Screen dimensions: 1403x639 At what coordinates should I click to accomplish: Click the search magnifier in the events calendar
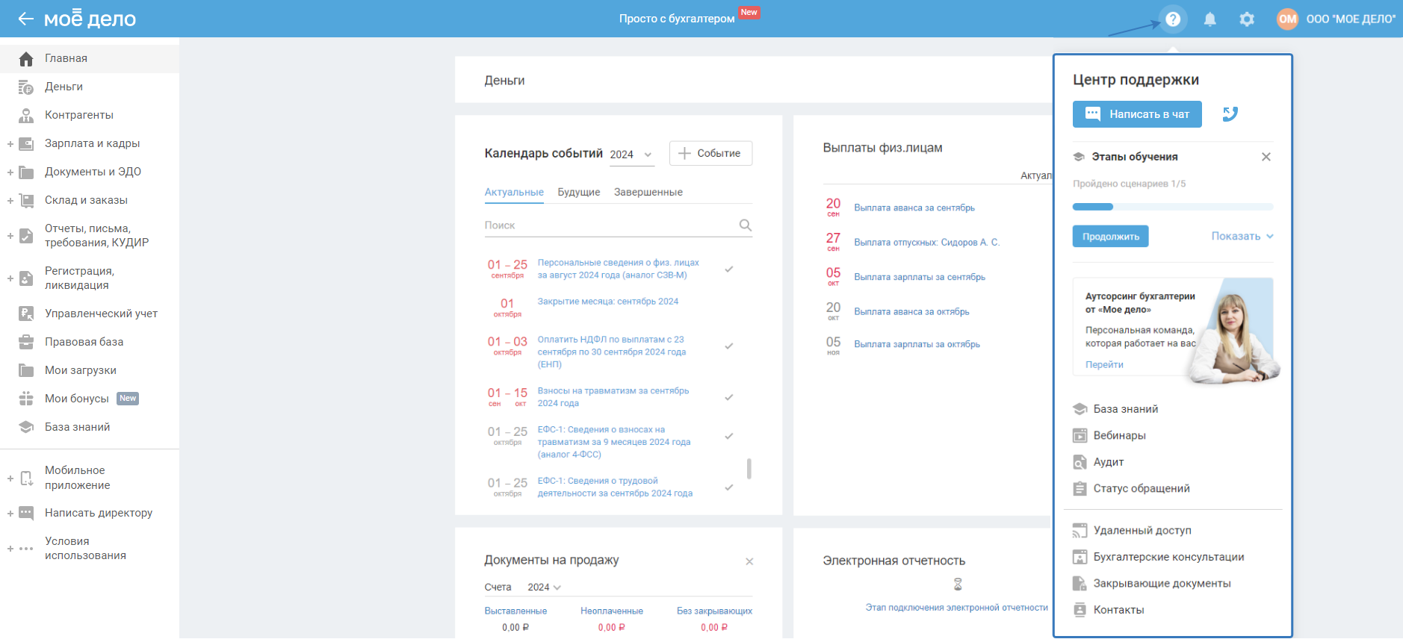click(745, 225)
